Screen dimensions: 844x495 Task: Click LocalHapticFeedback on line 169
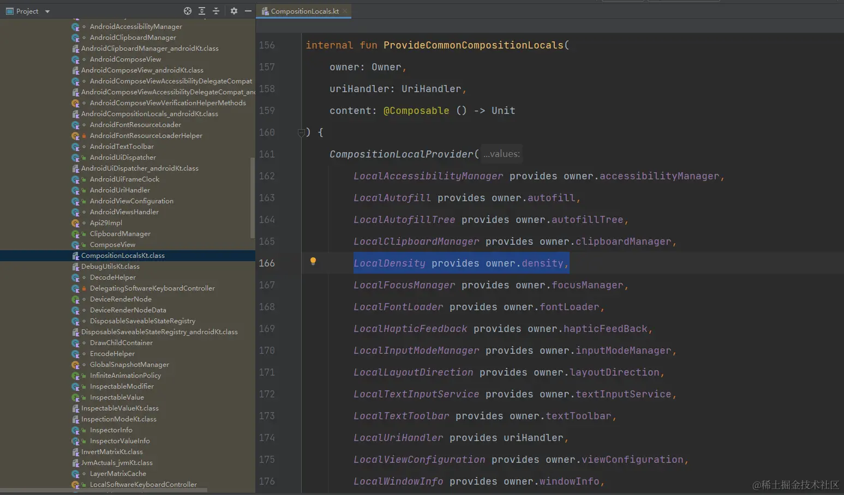[x=410, y=329]
